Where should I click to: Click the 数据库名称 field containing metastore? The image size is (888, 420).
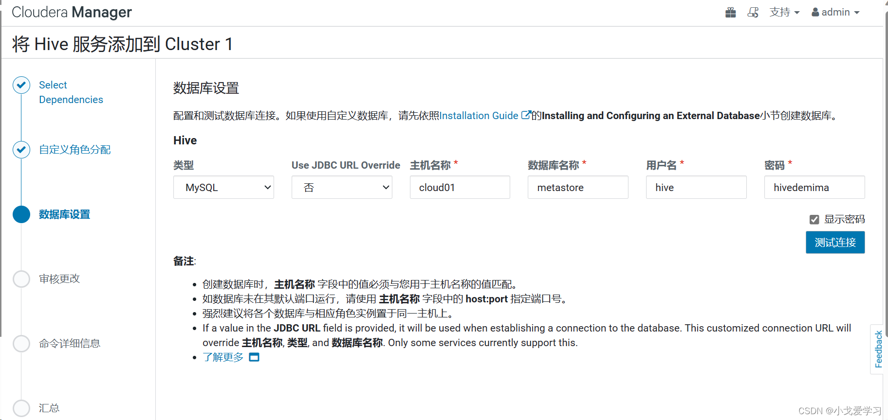(x=578, y=187)
